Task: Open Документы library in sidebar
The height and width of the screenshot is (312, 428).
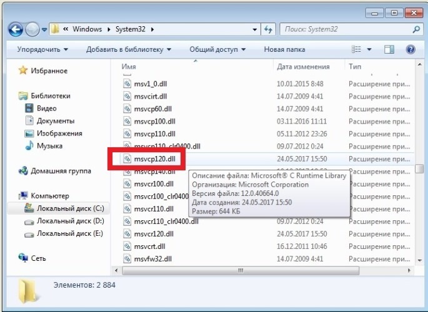Action: (x=55, y=120)
